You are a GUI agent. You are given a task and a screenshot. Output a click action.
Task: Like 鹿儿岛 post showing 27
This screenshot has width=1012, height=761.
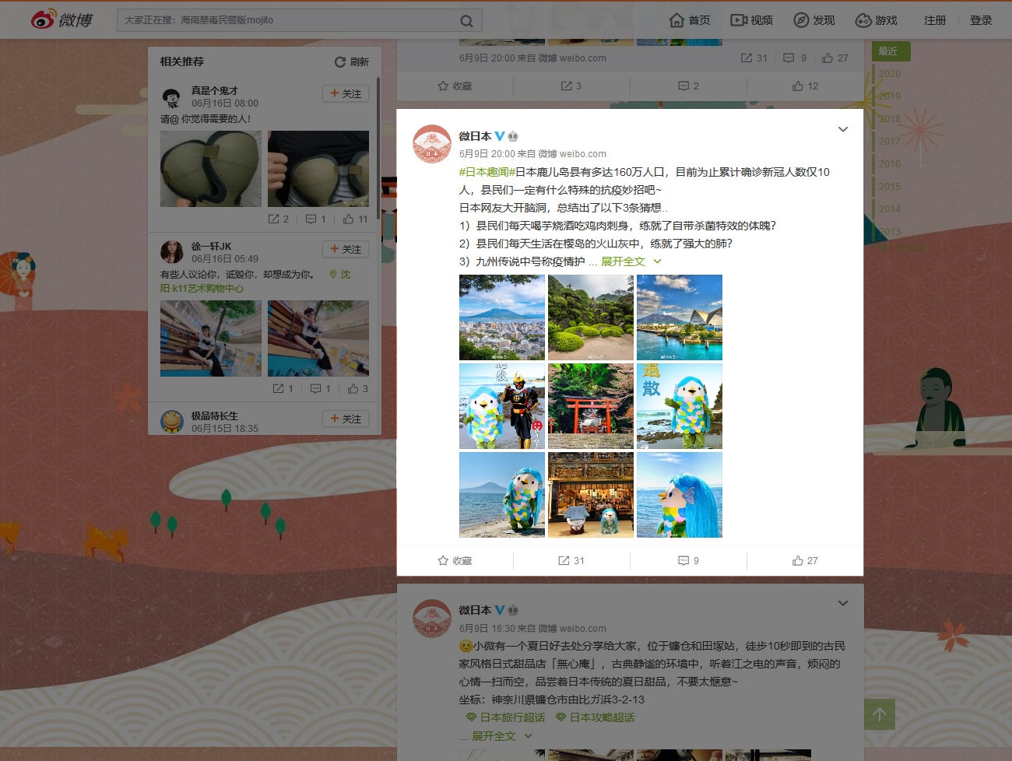tap(805, 560)
